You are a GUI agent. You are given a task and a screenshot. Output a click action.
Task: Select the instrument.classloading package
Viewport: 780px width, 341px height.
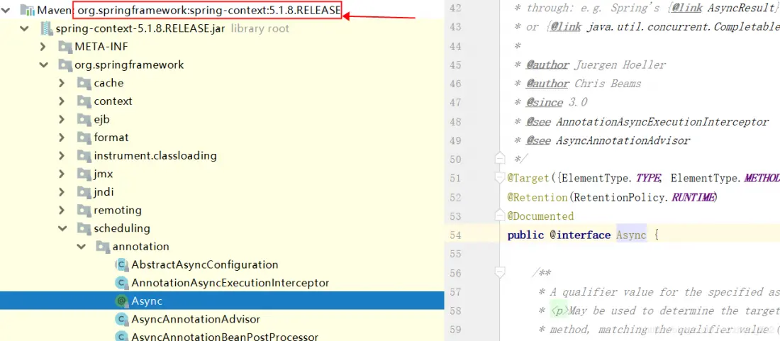(x=155, y=155)
